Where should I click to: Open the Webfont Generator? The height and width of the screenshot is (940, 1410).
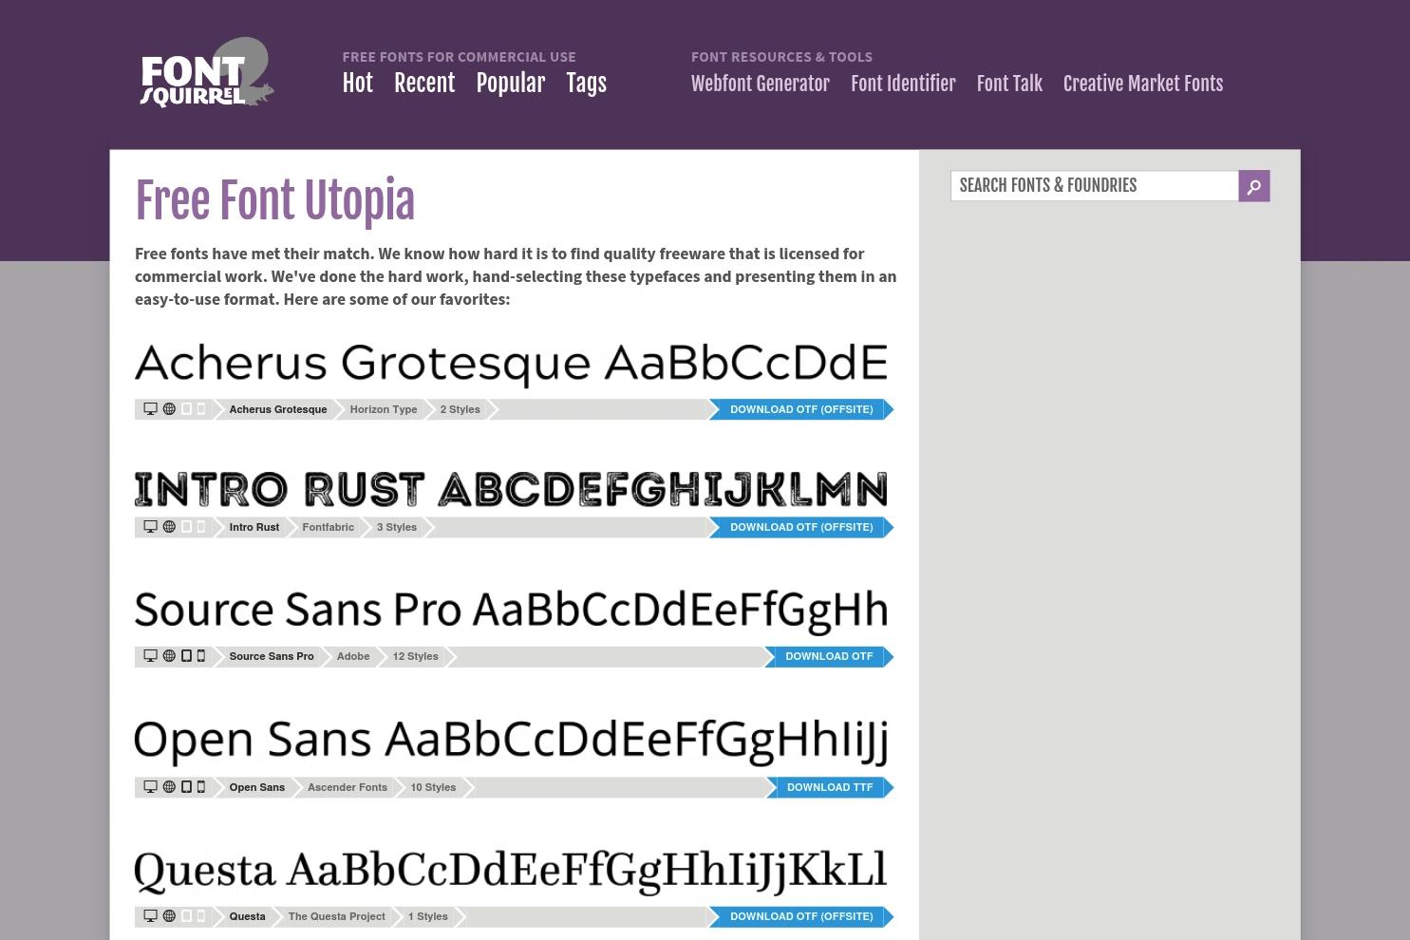[x=760, y=84]
